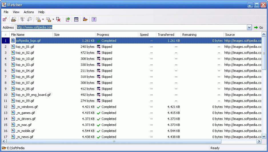Click the folder icon in the status bar
This screenshot has width=268, height=152.
4,148
